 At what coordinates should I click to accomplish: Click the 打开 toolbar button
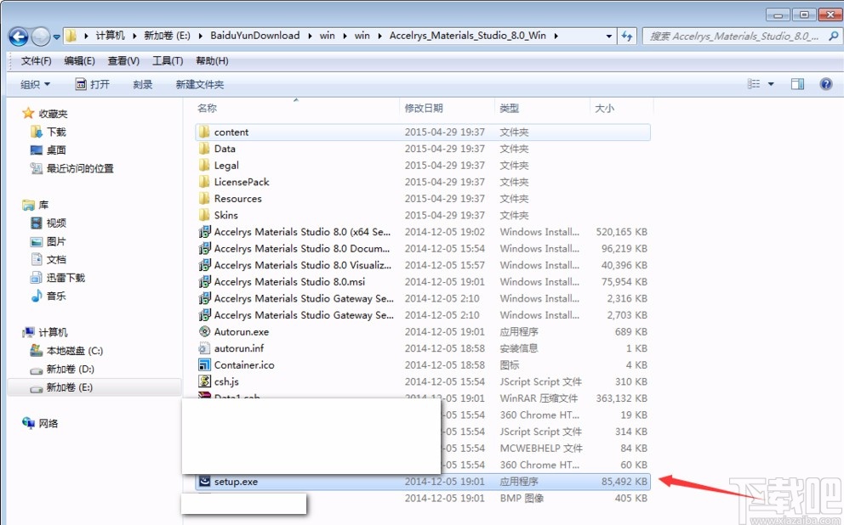(93, 84)
